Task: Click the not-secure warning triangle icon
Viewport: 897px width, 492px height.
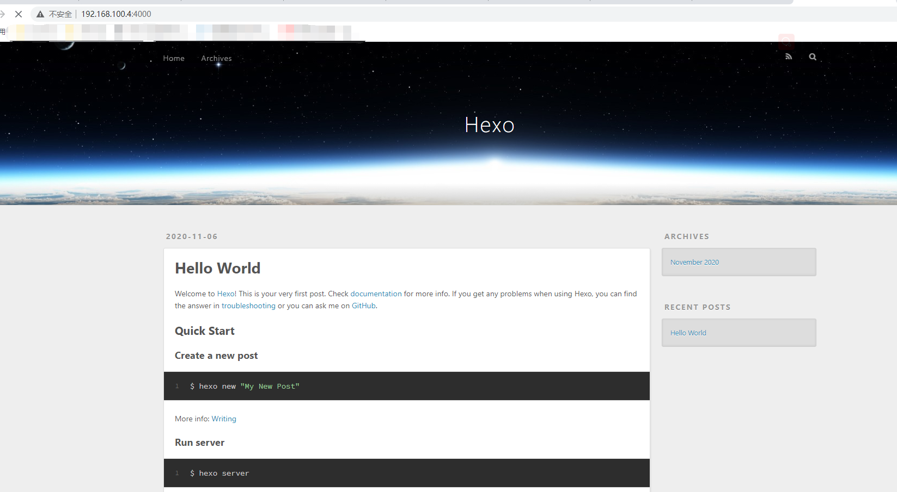Action: (40, 14)
